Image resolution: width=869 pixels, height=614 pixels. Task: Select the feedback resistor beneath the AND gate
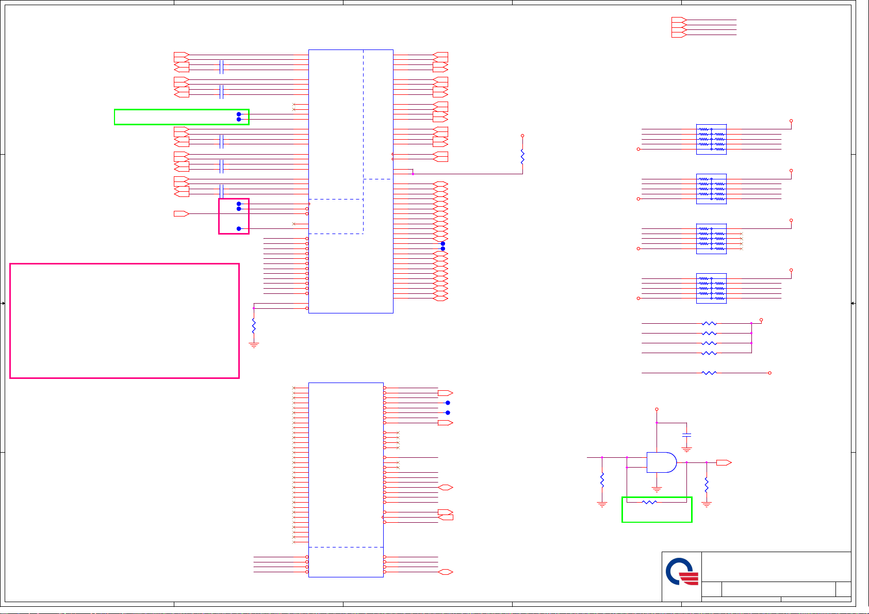pos(650,502)
